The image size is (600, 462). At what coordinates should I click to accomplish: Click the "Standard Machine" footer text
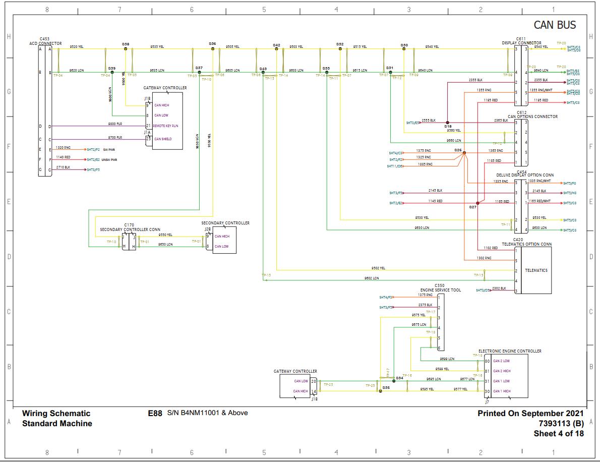[x=57, y=423]
